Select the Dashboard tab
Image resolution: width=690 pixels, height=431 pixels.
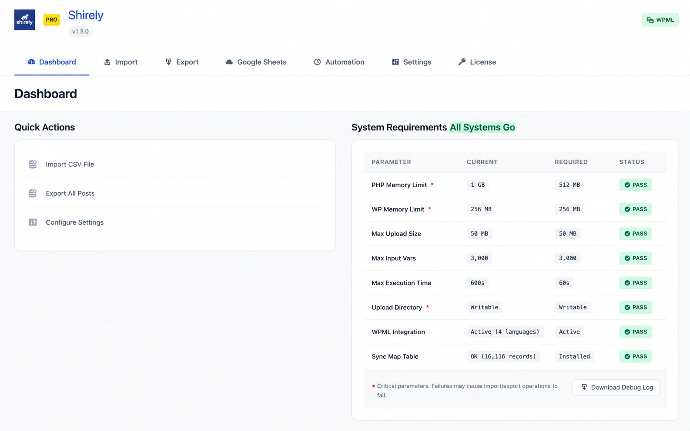[52, 62]
